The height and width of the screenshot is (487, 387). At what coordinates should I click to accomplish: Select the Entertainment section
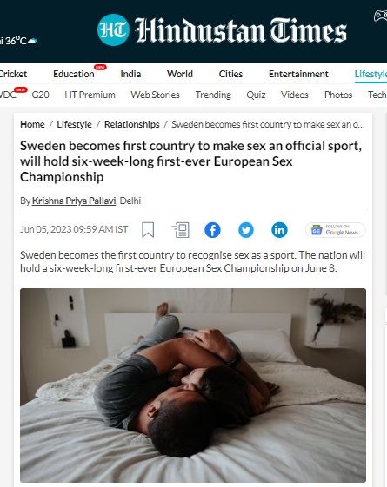(x=298, y=74)
